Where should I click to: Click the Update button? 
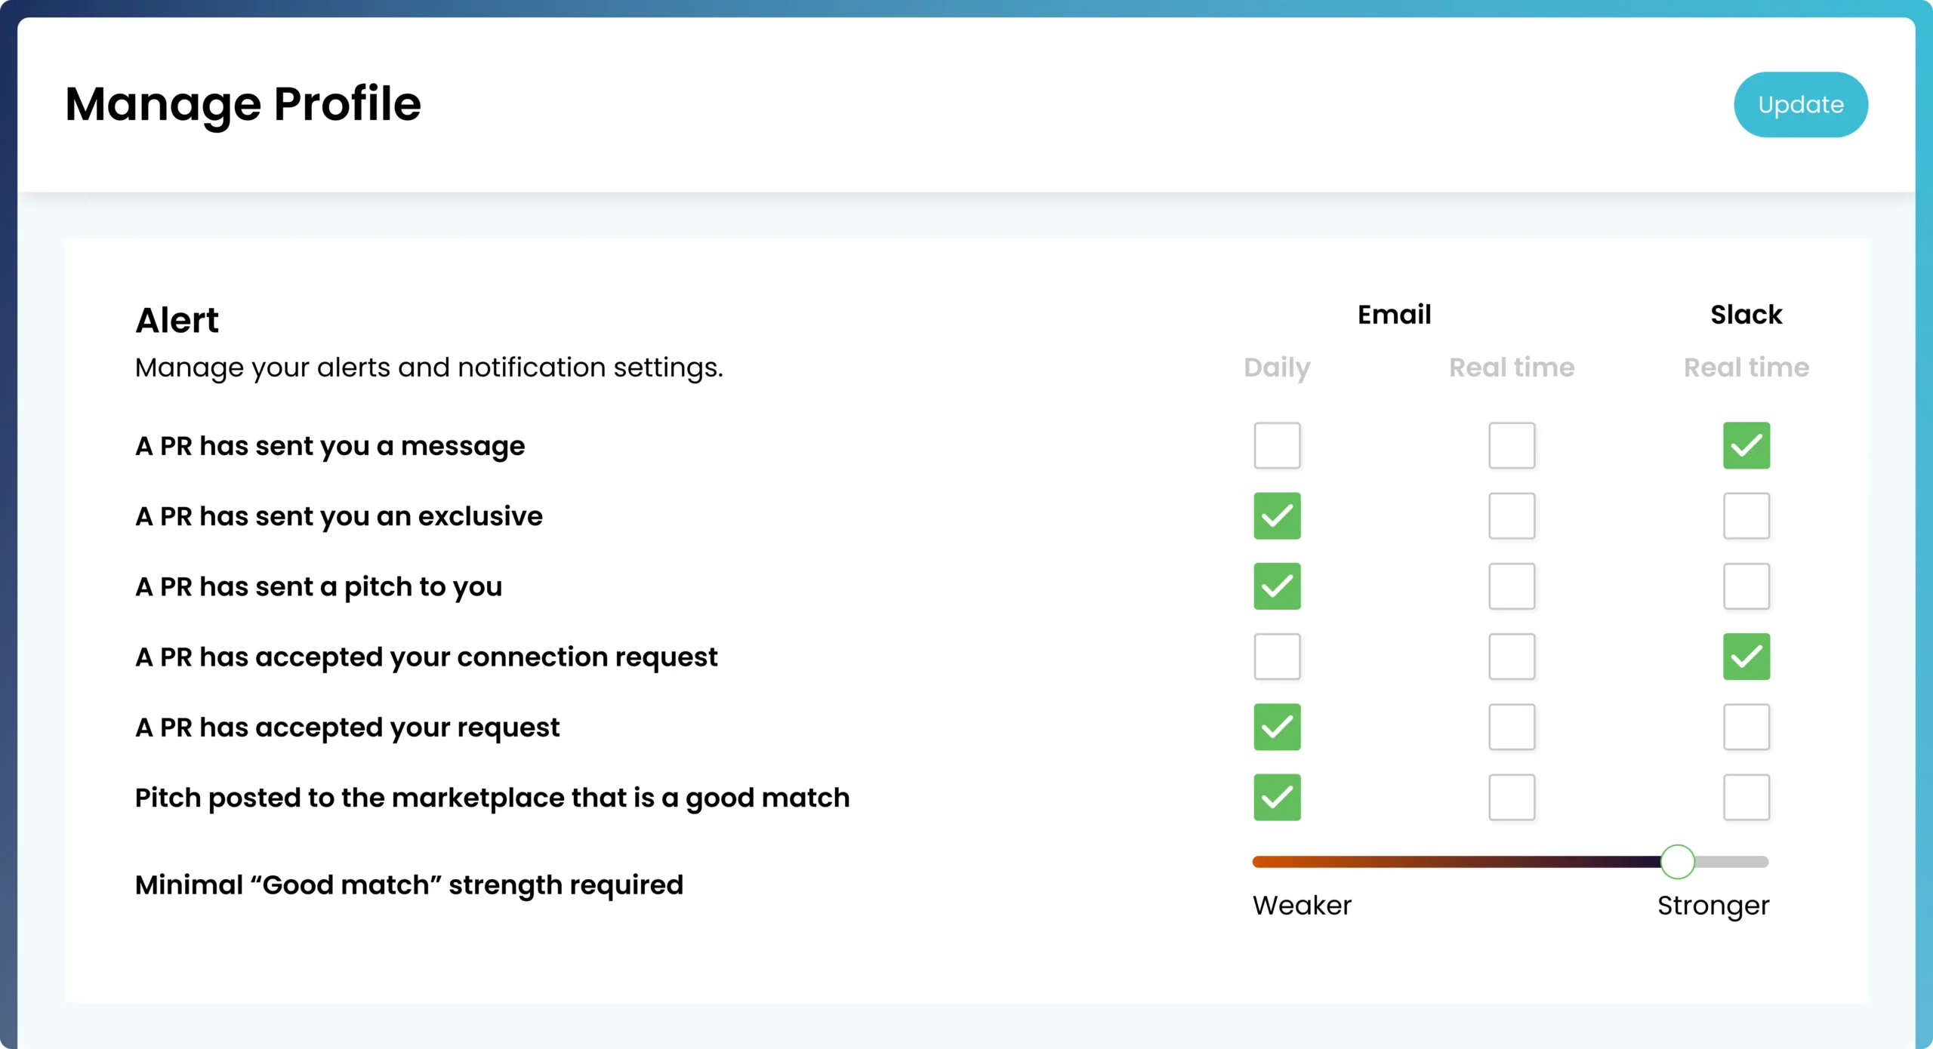(x=1800, y=105)
